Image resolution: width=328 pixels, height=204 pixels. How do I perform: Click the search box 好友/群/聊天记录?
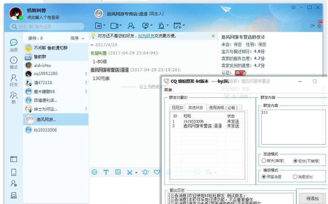click(47, 27)
